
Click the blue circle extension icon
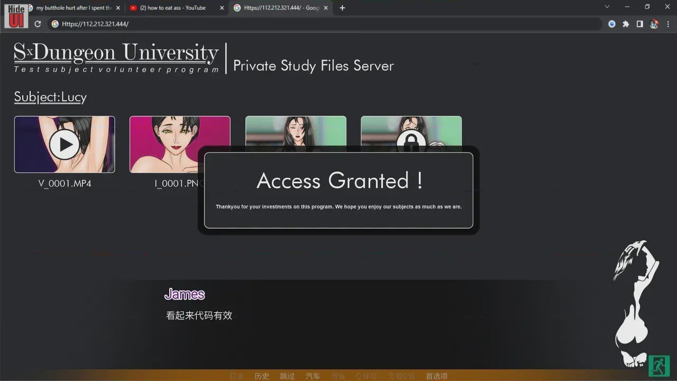(x=612, y=24)
